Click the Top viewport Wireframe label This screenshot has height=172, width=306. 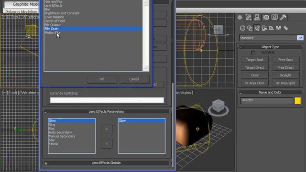pyautogui.click(x=31, y=17)
